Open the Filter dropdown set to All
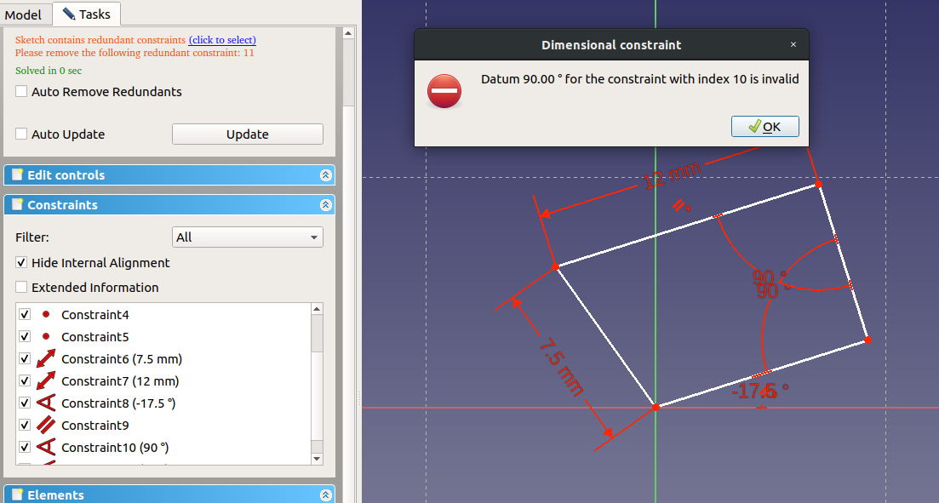The image size is (939, 503). click(x=247, y=237)
